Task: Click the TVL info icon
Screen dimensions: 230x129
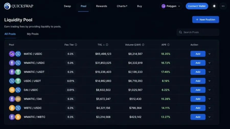Action: [107, 45]
